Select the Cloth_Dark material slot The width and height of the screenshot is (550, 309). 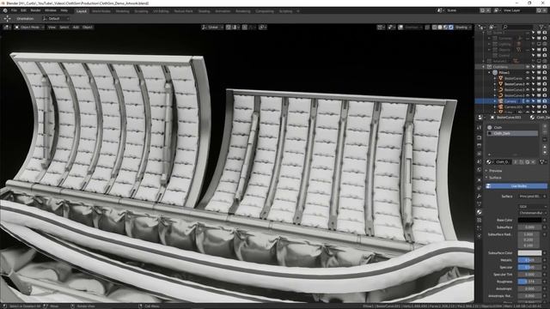click(x=512, y=134)
